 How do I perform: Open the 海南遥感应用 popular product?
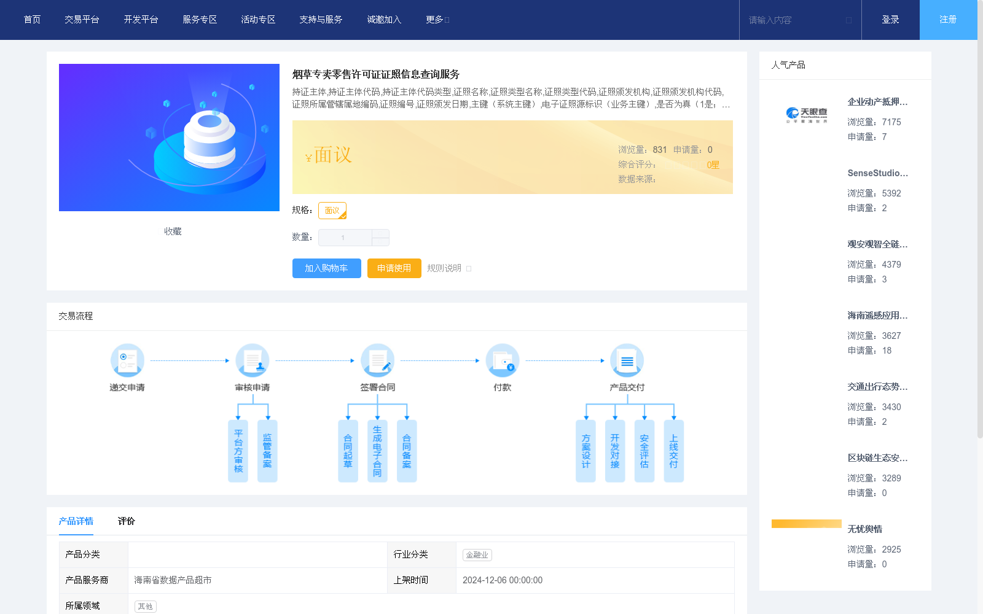[x=877, y=316]
